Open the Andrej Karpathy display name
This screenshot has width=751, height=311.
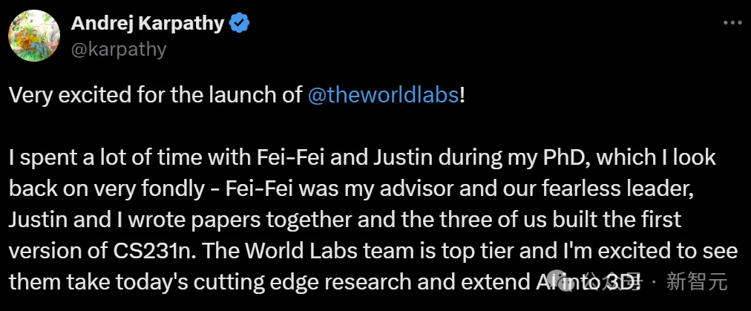coord(147,23)
